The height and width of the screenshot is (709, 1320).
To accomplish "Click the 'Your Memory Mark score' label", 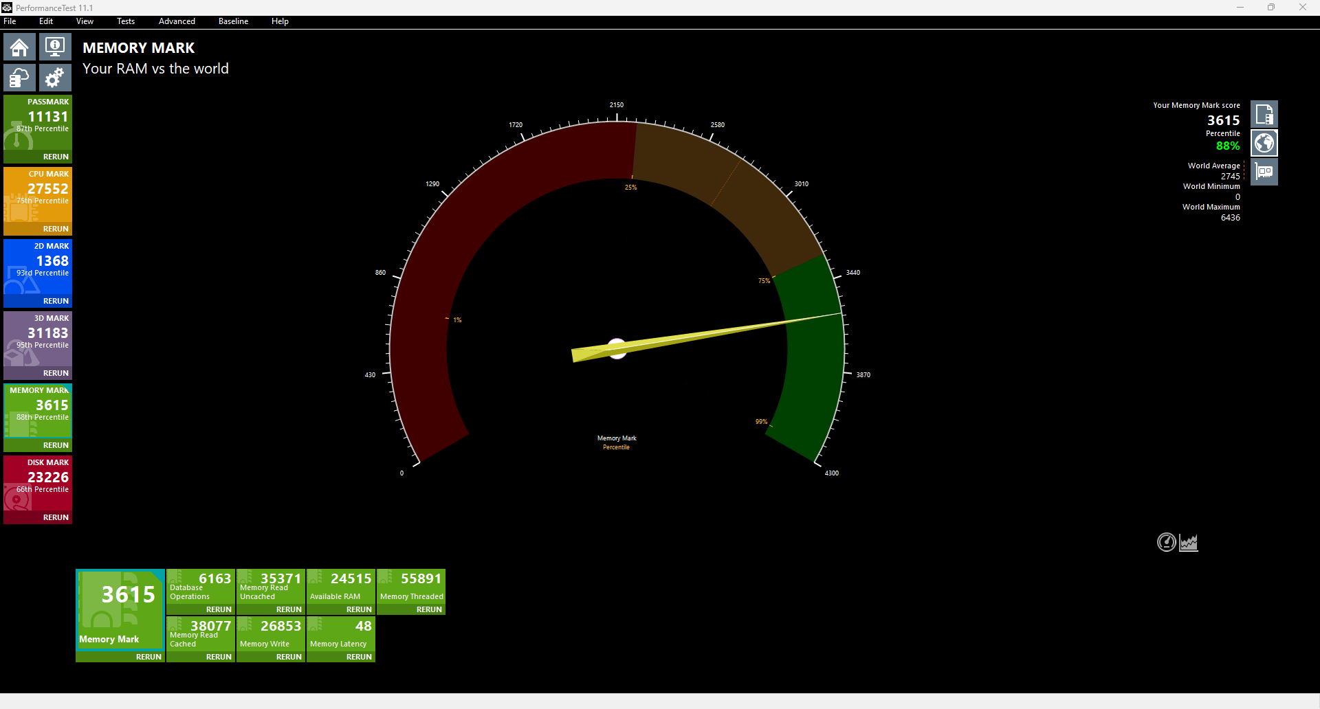I will click(x=1196, y=105).
